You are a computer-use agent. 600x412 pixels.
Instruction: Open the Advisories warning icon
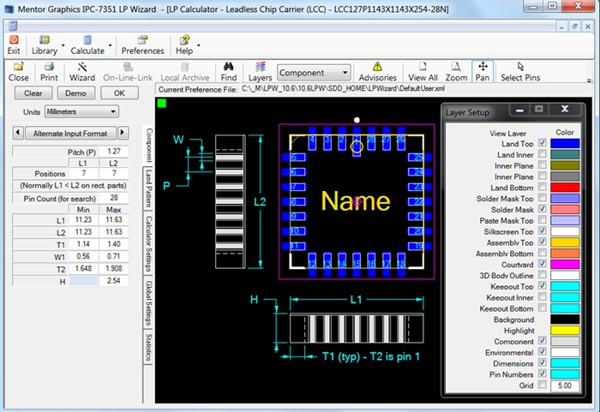tap(378, 67)
